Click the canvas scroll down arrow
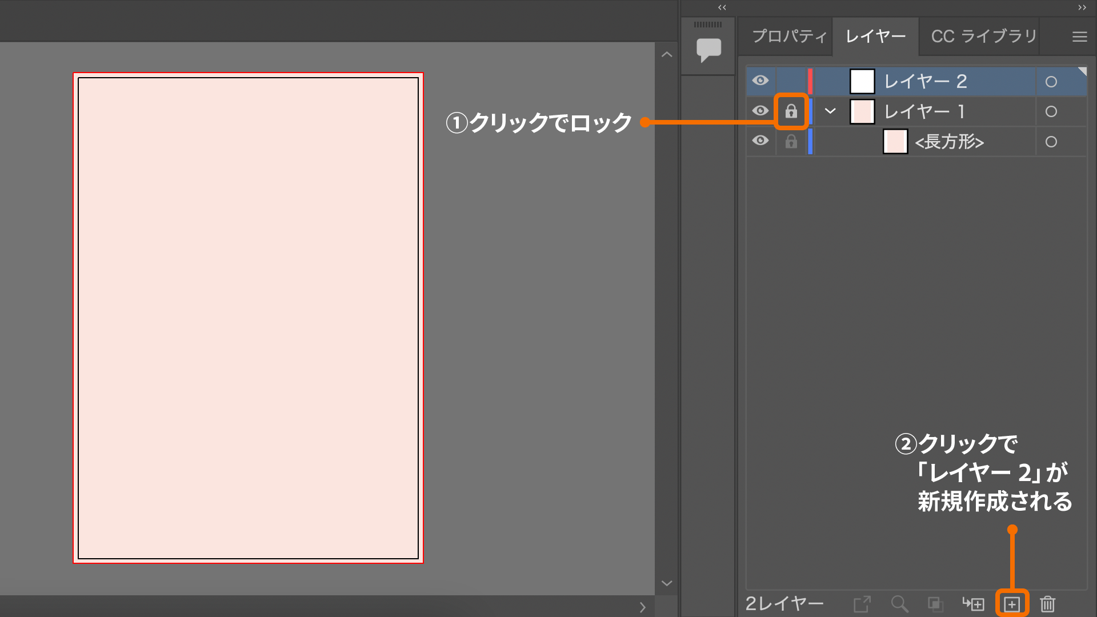 (667, 583)
